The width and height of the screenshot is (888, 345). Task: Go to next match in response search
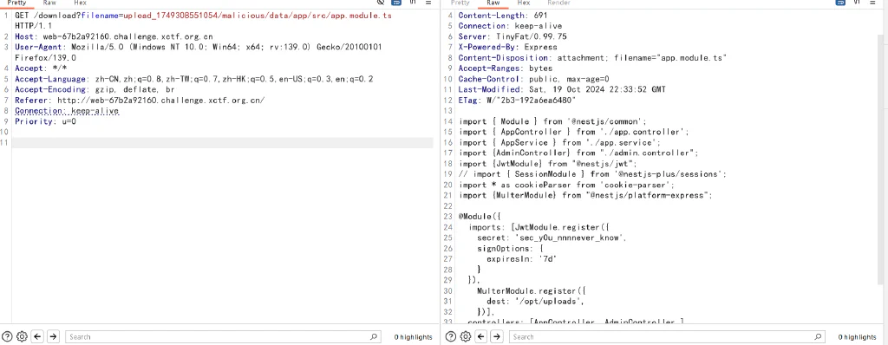click(497, 336)
